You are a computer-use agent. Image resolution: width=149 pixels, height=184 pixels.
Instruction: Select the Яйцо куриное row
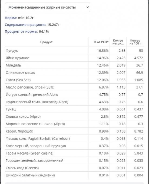coord(74,58)
